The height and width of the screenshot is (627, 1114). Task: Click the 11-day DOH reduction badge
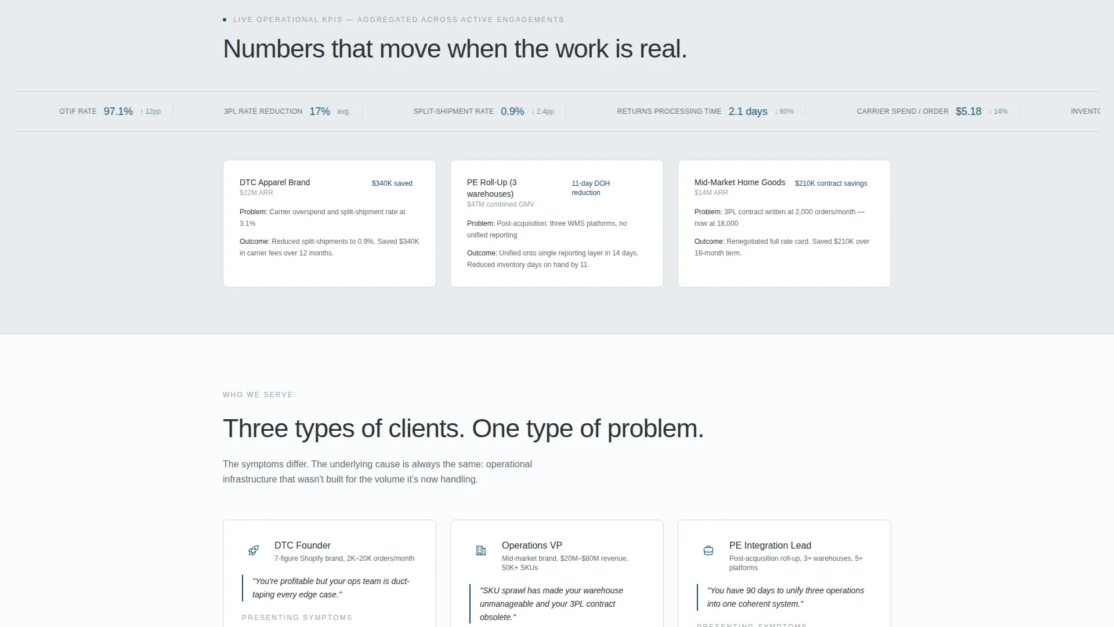tap(591, 188)
